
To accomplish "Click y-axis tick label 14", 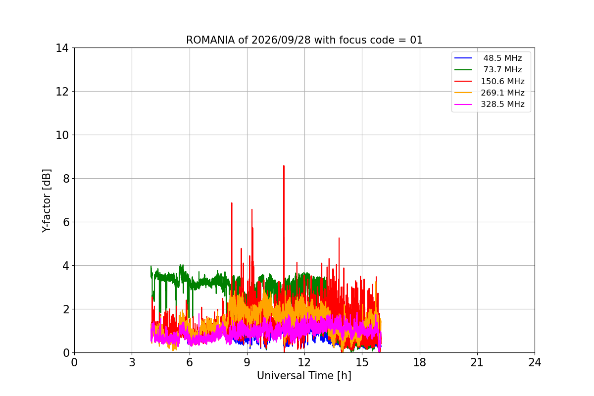I will 62,48.
